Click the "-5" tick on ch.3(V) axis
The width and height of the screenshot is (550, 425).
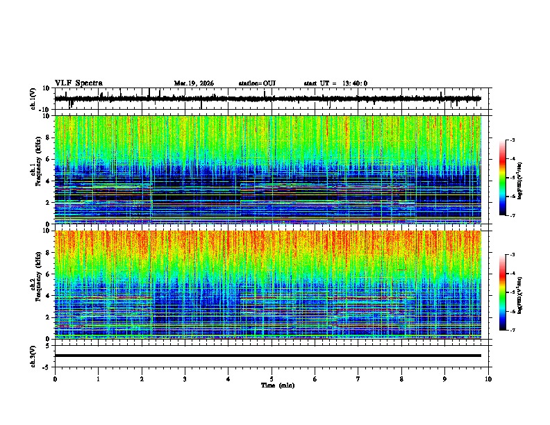pyautogui.click(x=47, y=367)
